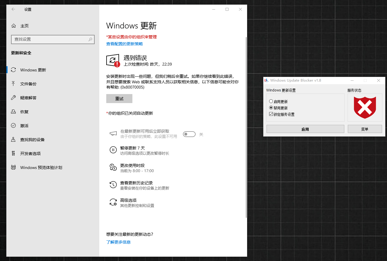Click the Home (主页) icon in Settings sidebar
This screenshot has height=261, width=387.
[13, 26]
